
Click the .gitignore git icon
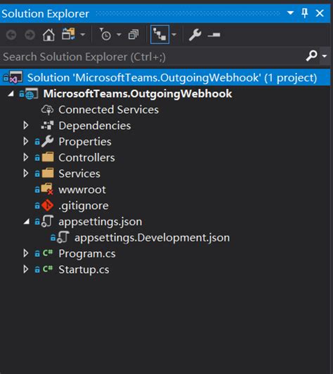pos(47,206)
